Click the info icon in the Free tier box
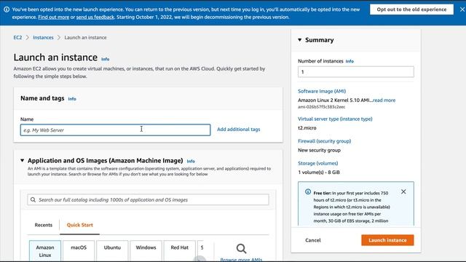Image resolution: width=466 pixels, height=262 pixels. tap(308, 192)
